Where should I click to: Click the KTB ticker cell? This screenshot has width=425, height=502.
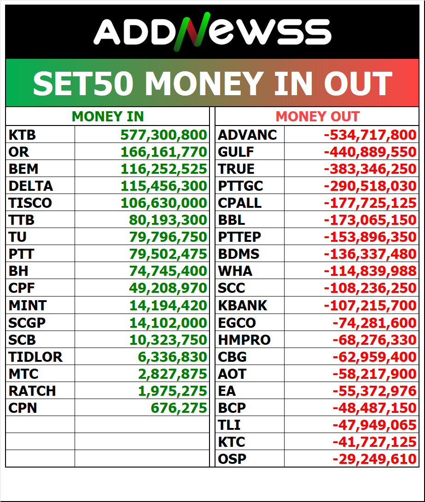22,135
